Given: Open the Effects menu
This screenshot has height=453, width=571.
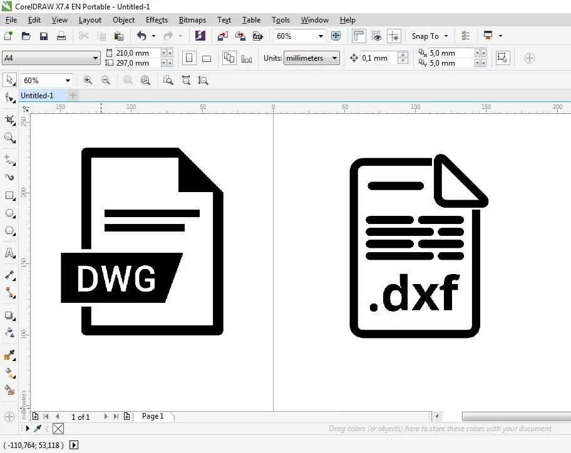Looking at the screenshot, I should click(x=157, y=20).
